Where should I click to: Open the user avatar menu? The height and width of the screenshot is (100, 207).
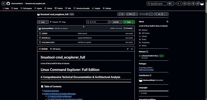202,4
